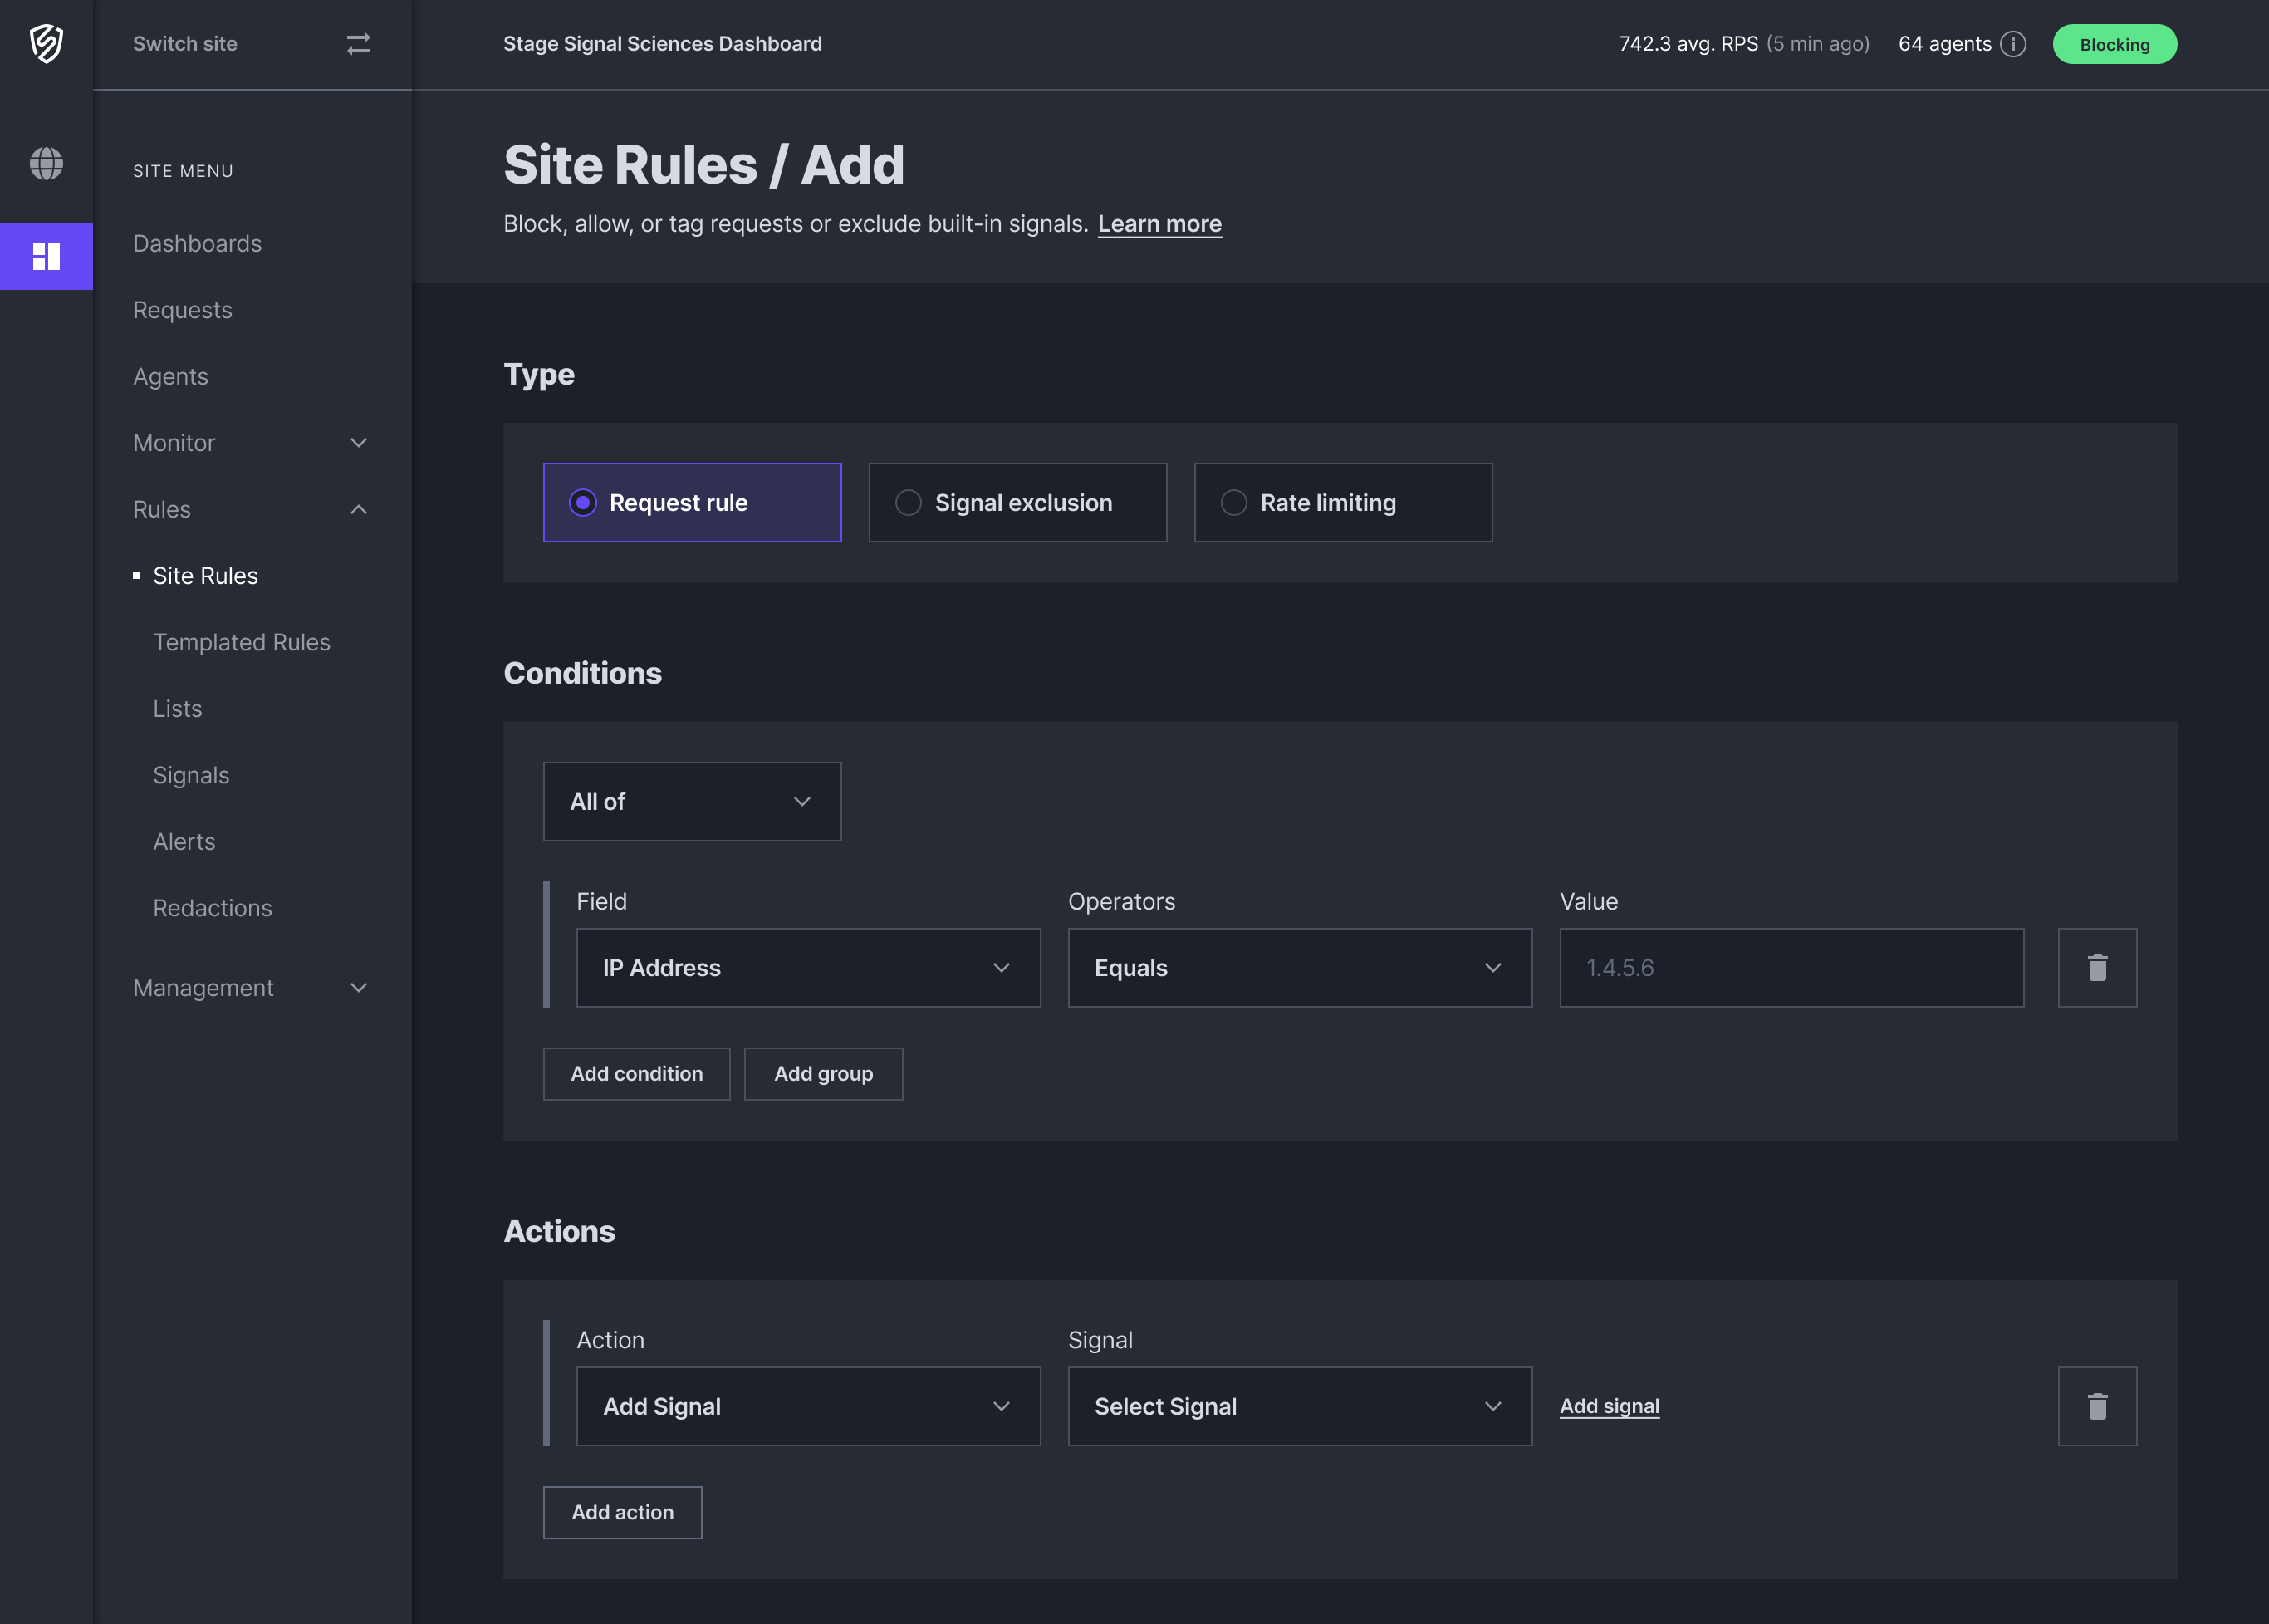
Task: Open Signals submenu item
Action: 191,775
